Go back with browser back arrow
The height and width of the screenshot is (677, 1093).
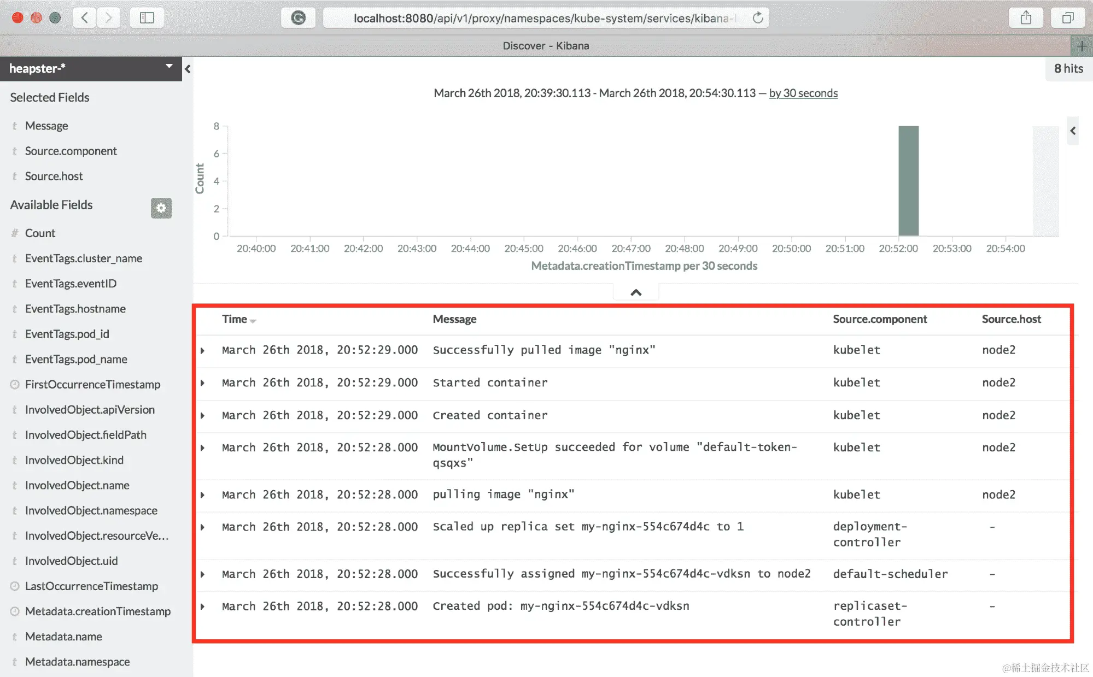[x=85, y=18]
